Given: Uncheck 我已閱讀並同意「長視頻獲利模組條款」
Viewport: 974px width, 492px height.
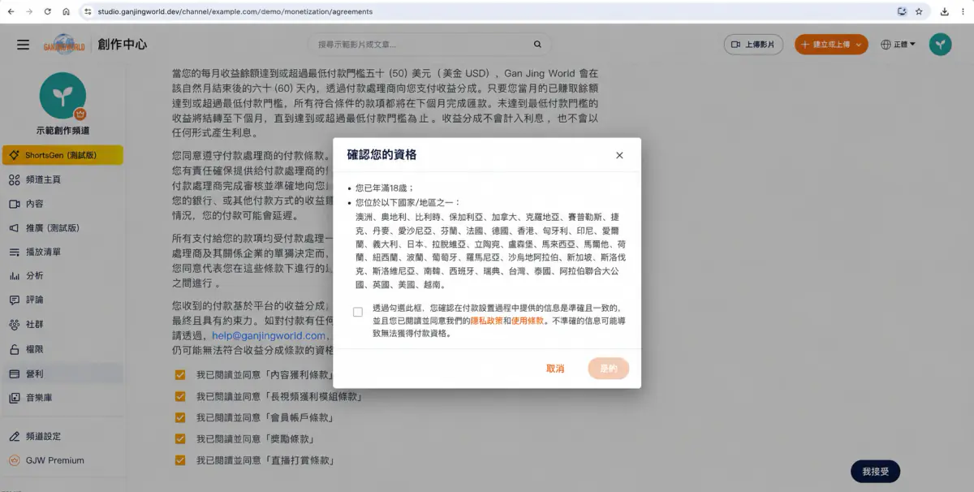Looking at the screenshot, I should 180,396.
